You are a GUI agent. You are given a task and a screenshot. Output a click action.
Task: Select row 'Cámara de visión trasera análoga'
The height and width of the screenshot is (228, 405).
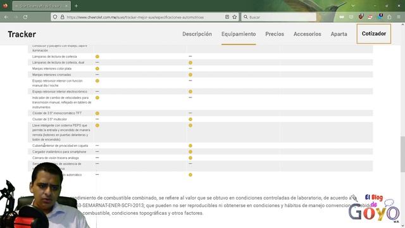(x=200, y=158)
